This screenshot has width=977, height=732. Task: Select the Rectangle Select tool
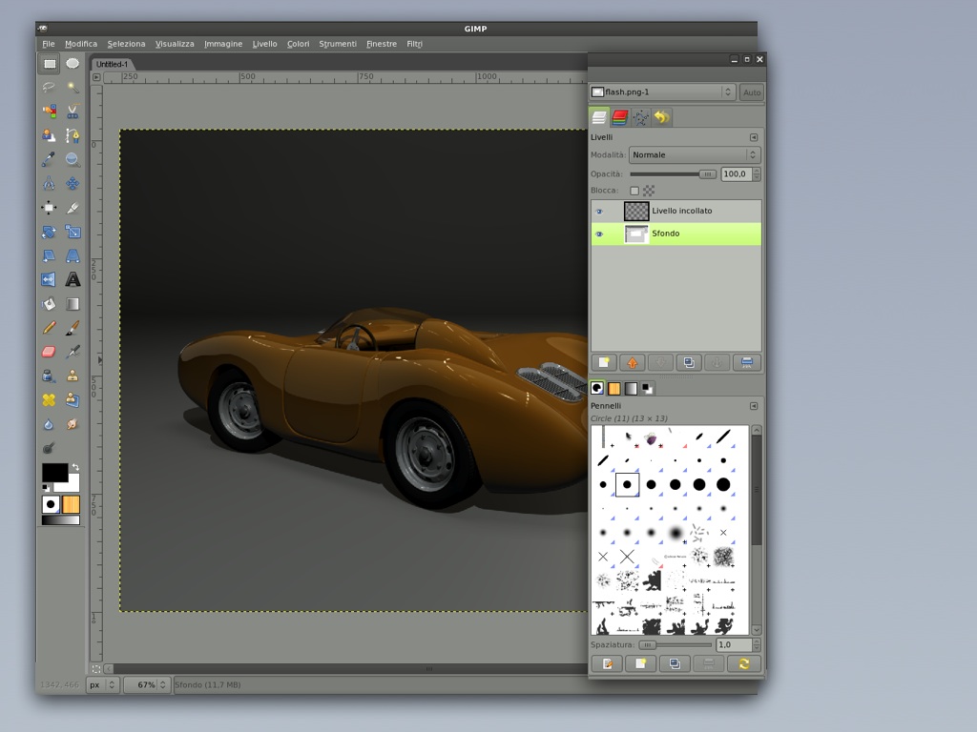[49, 64]
